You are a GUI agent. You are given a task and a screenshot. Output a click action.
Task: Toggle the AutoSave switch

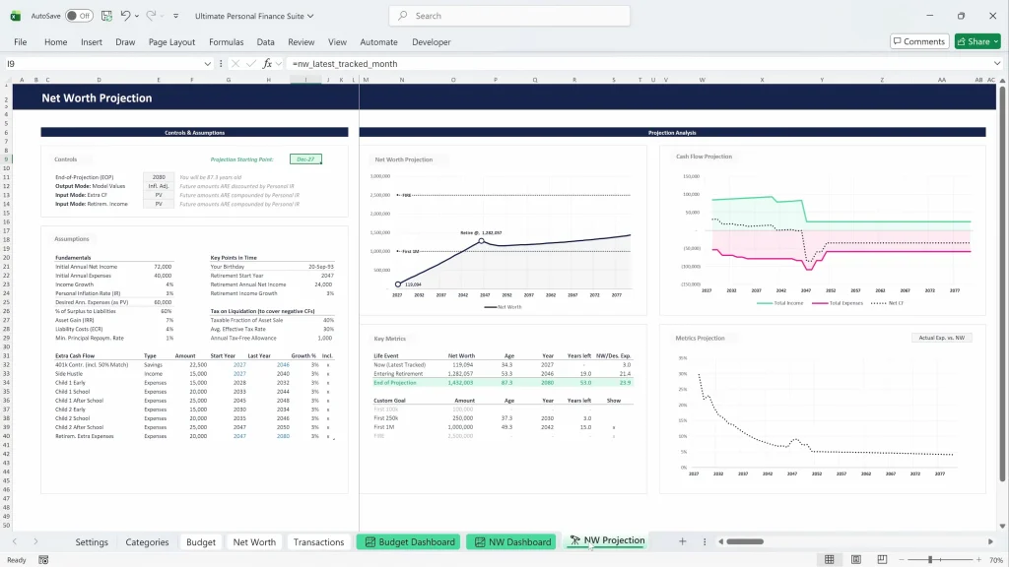click(x=79, y=16)
